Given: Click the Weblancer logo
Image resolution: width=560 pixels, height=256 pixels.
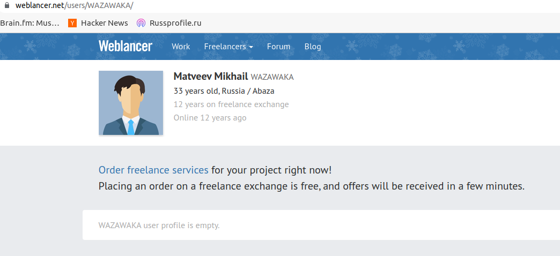Looking at the screenshot, I should click(x=126, y=47).
